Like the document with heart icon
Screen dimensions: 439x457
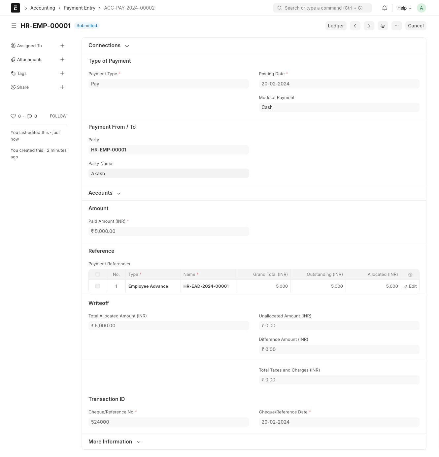[13, 116]
